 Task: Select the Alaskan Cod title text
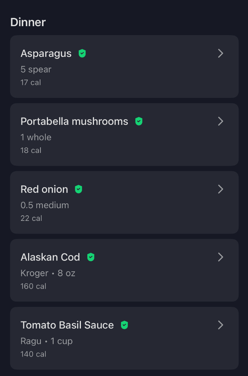(x=50, y=257)
